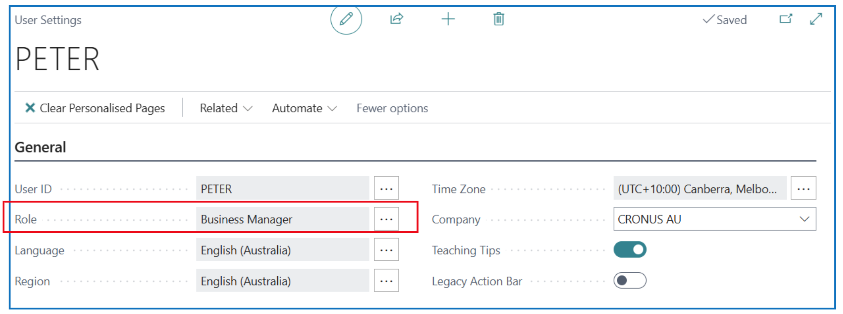Click the expand page diagonal arrow icon
Viewport: 843px width, 314px height.
[x=816, y=19]
